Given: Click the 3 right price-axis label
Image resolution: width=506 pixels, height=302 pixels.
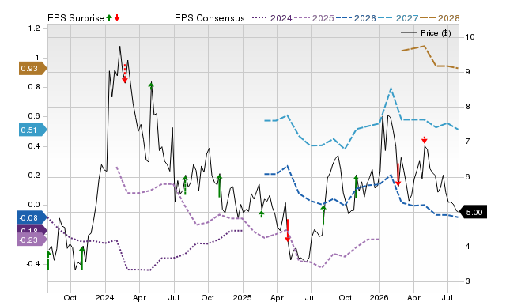Looking at the screenshot, I should pyautogui.click(x=468, y=281).
